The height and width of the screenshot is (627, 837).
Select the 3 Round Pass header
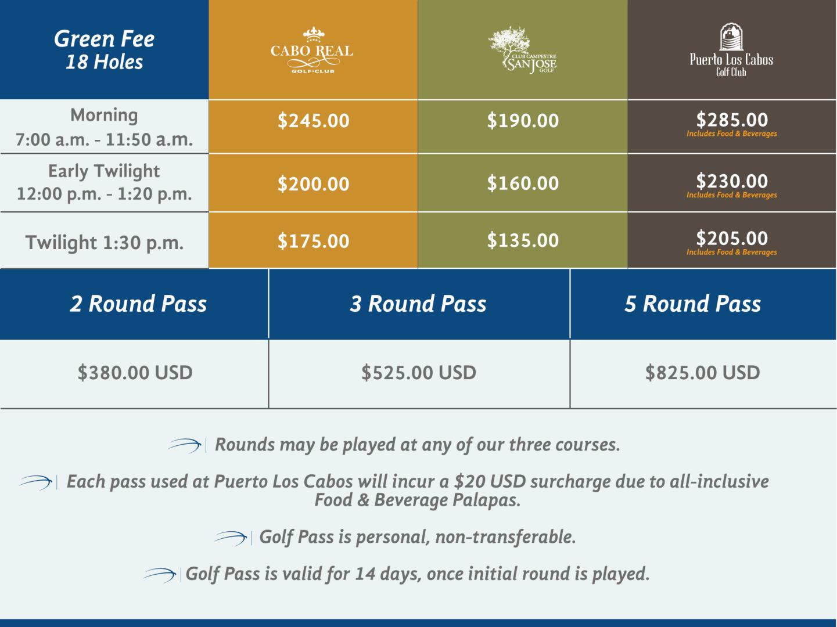(418, 304)
